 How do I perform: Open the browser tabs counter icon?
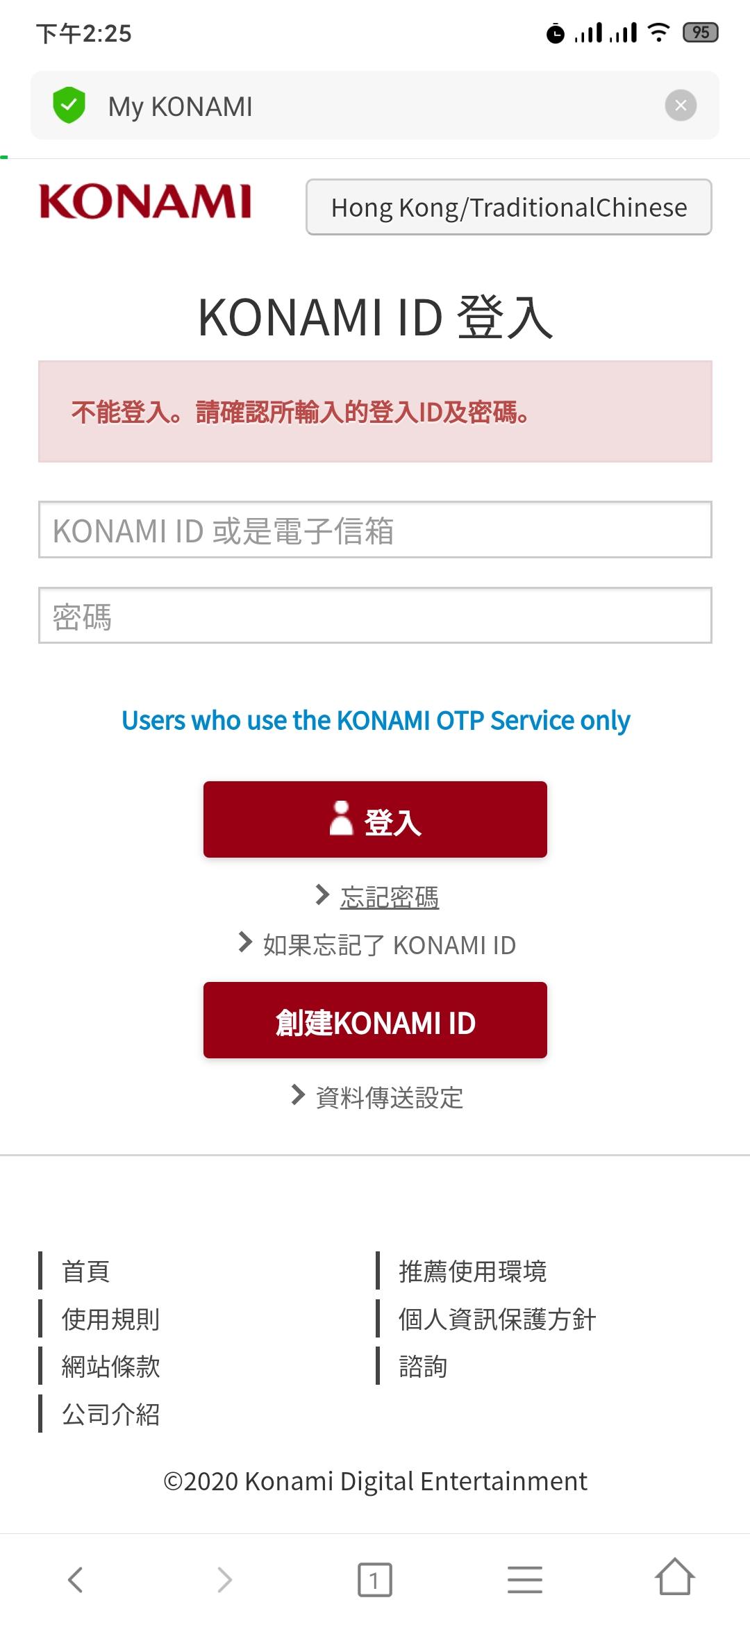(375, 1580)
